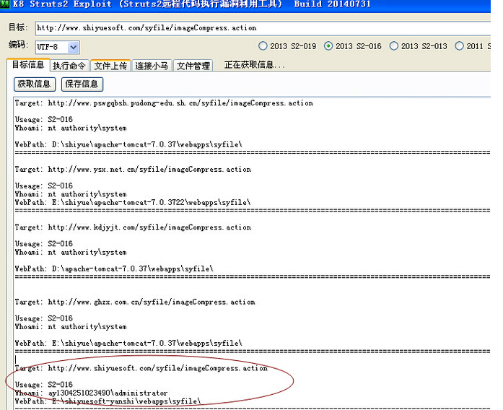The image size is (503, 410).
Task: Click WebPath E:\shiyue\apache-tomcat-7.0.3722 line
Action: click(x=133, y=202)
